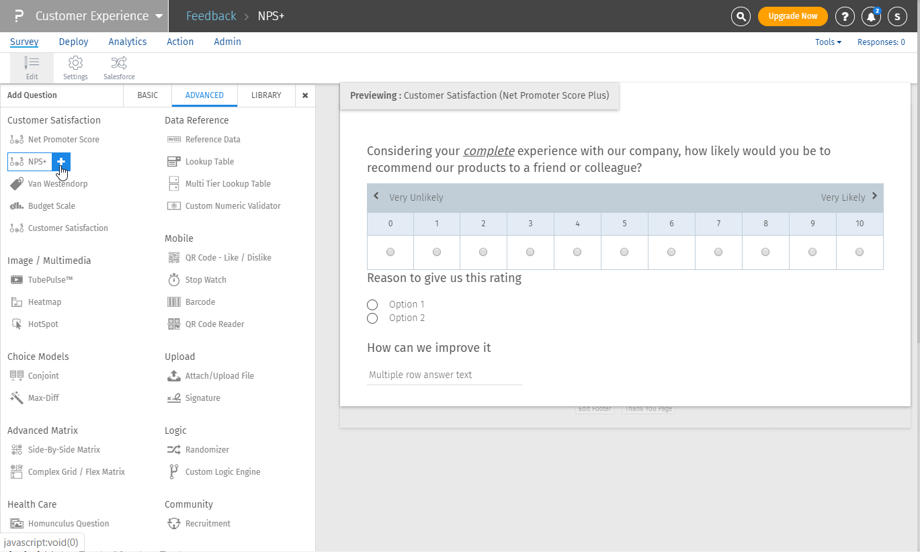
Task: Add the NPS+ question with plus button
Action: point(61,162)
